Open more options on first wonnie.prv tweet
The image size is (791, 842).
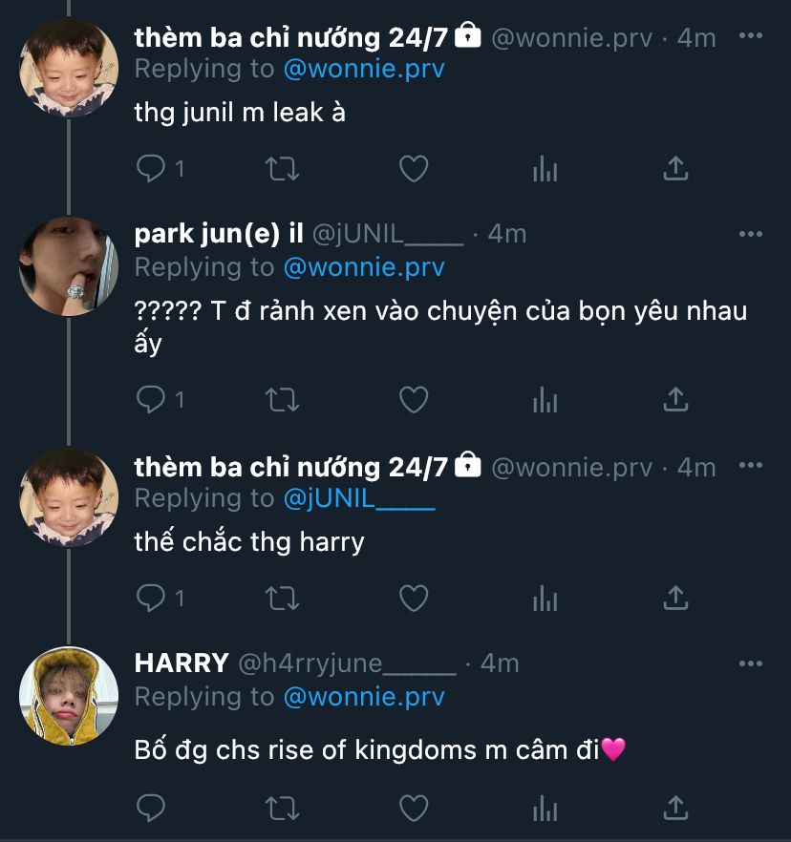point(751,36)
